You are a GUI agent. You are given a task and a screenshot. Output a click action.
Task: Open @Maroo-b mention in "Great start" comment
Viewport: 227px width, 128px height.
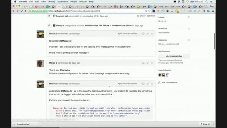click(x=65, y=41)
